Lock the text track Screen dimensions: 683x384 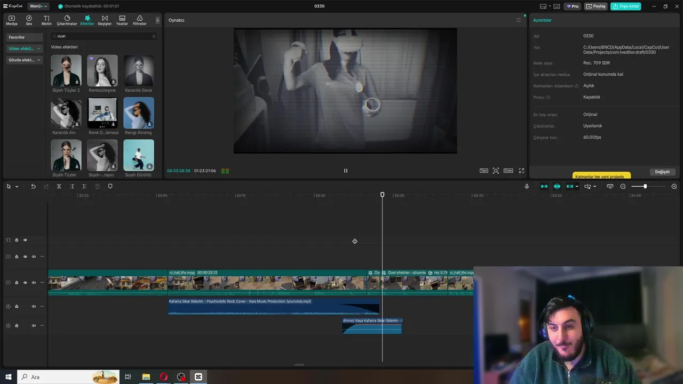(x=17, y=240)
